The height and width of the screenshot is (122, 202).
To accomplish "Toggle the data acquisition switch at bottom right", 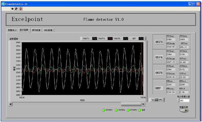I will click(x=184, y=111).
